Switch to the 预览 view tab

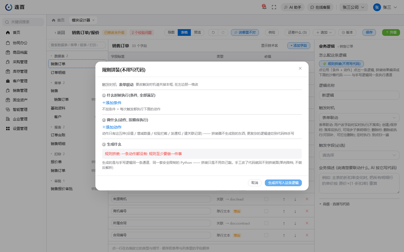tap(198, 32)
